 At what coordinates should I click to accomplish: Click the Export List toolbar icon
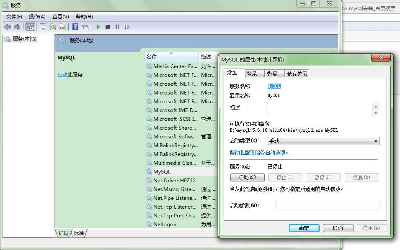pyautogui.click(x=62, y=27)
